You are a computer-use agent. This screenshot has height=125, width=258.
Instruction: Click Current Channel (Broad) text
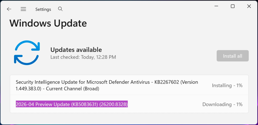(73, 89)
